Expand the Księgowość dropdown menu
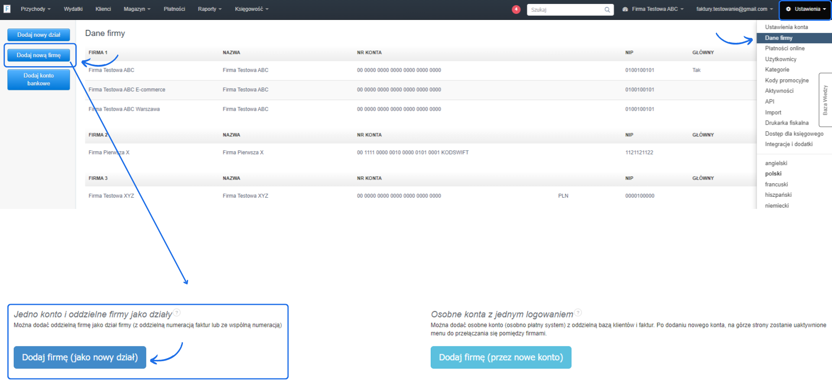Screen dimensions: 832x391 (252, 9)
